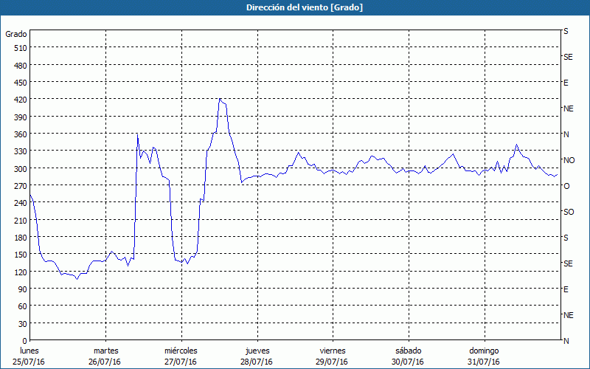The height and width of the screenshot is (369, 590).
Task: Pick the miércoles 27/07/16 date label
Action: [181, 356]
